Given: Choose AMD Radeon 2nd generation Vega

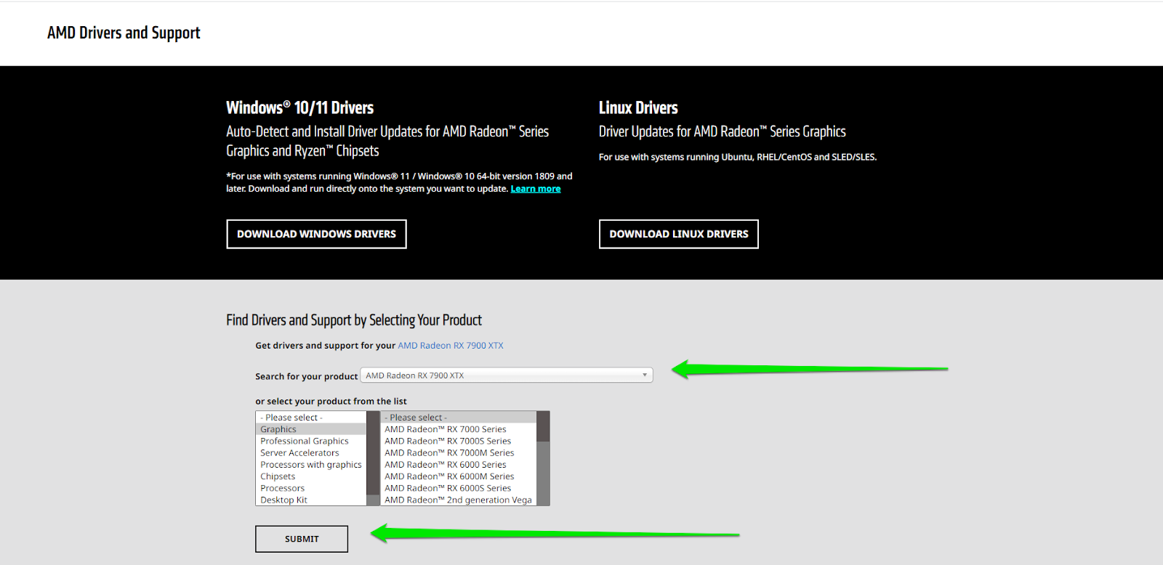Looking at the screenshot, I should pos(458,500).
